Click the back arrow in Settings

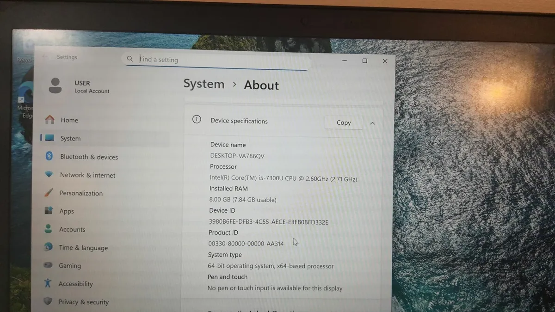(44, 56)
